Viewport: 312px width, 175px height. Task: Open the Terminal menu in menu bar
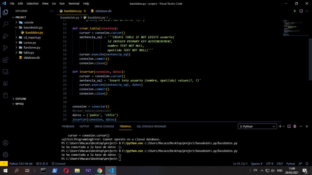[73, 4]
